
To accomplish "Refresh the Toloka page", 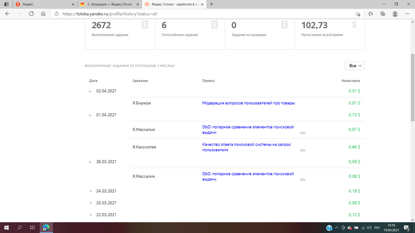I will pyautogui.click(x=31, y=14).
